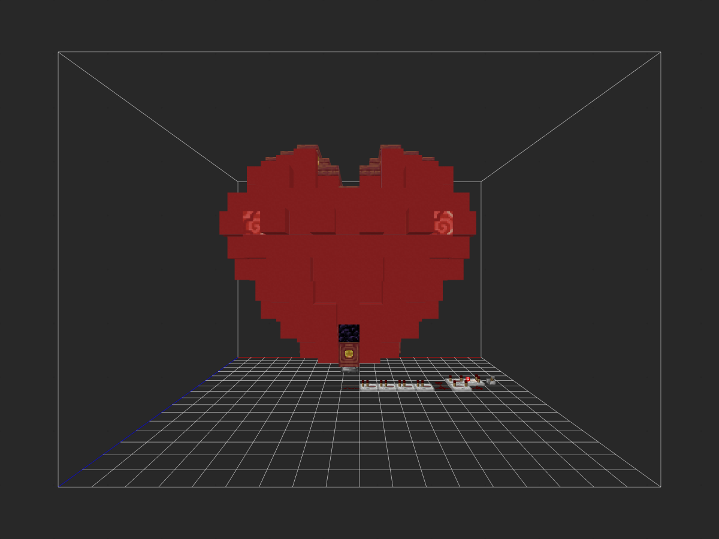Select the comparator cluster beside the lit torch
Image resolution: width=719 pixels, height=539 pixels.
tap(465, 383)
